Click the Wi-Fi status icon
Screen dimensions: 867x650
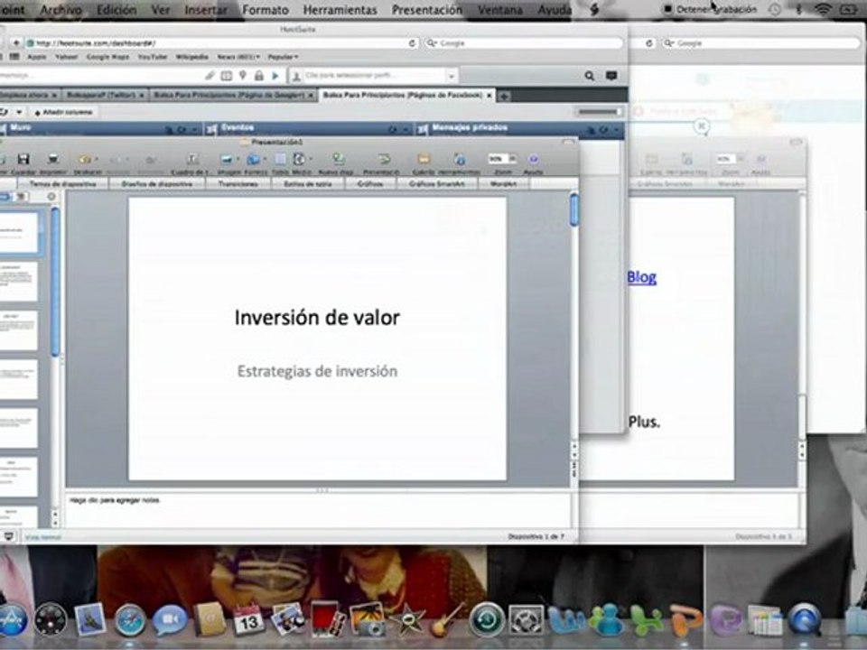(x=824, y=9)
